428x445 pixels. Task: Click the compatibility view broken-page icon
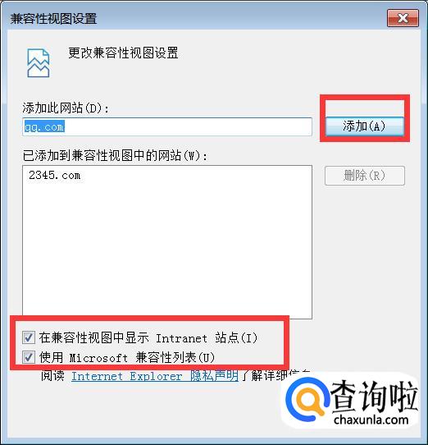[39, 63]
